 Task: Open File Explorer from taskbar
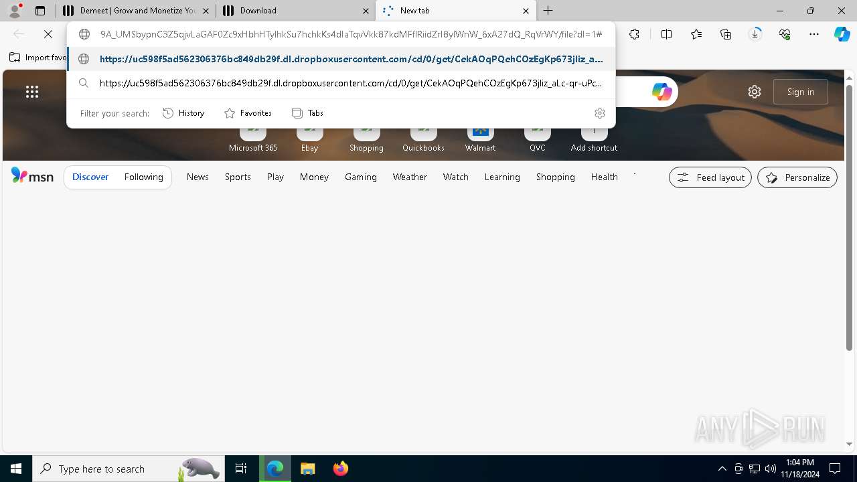pos(307,469)
